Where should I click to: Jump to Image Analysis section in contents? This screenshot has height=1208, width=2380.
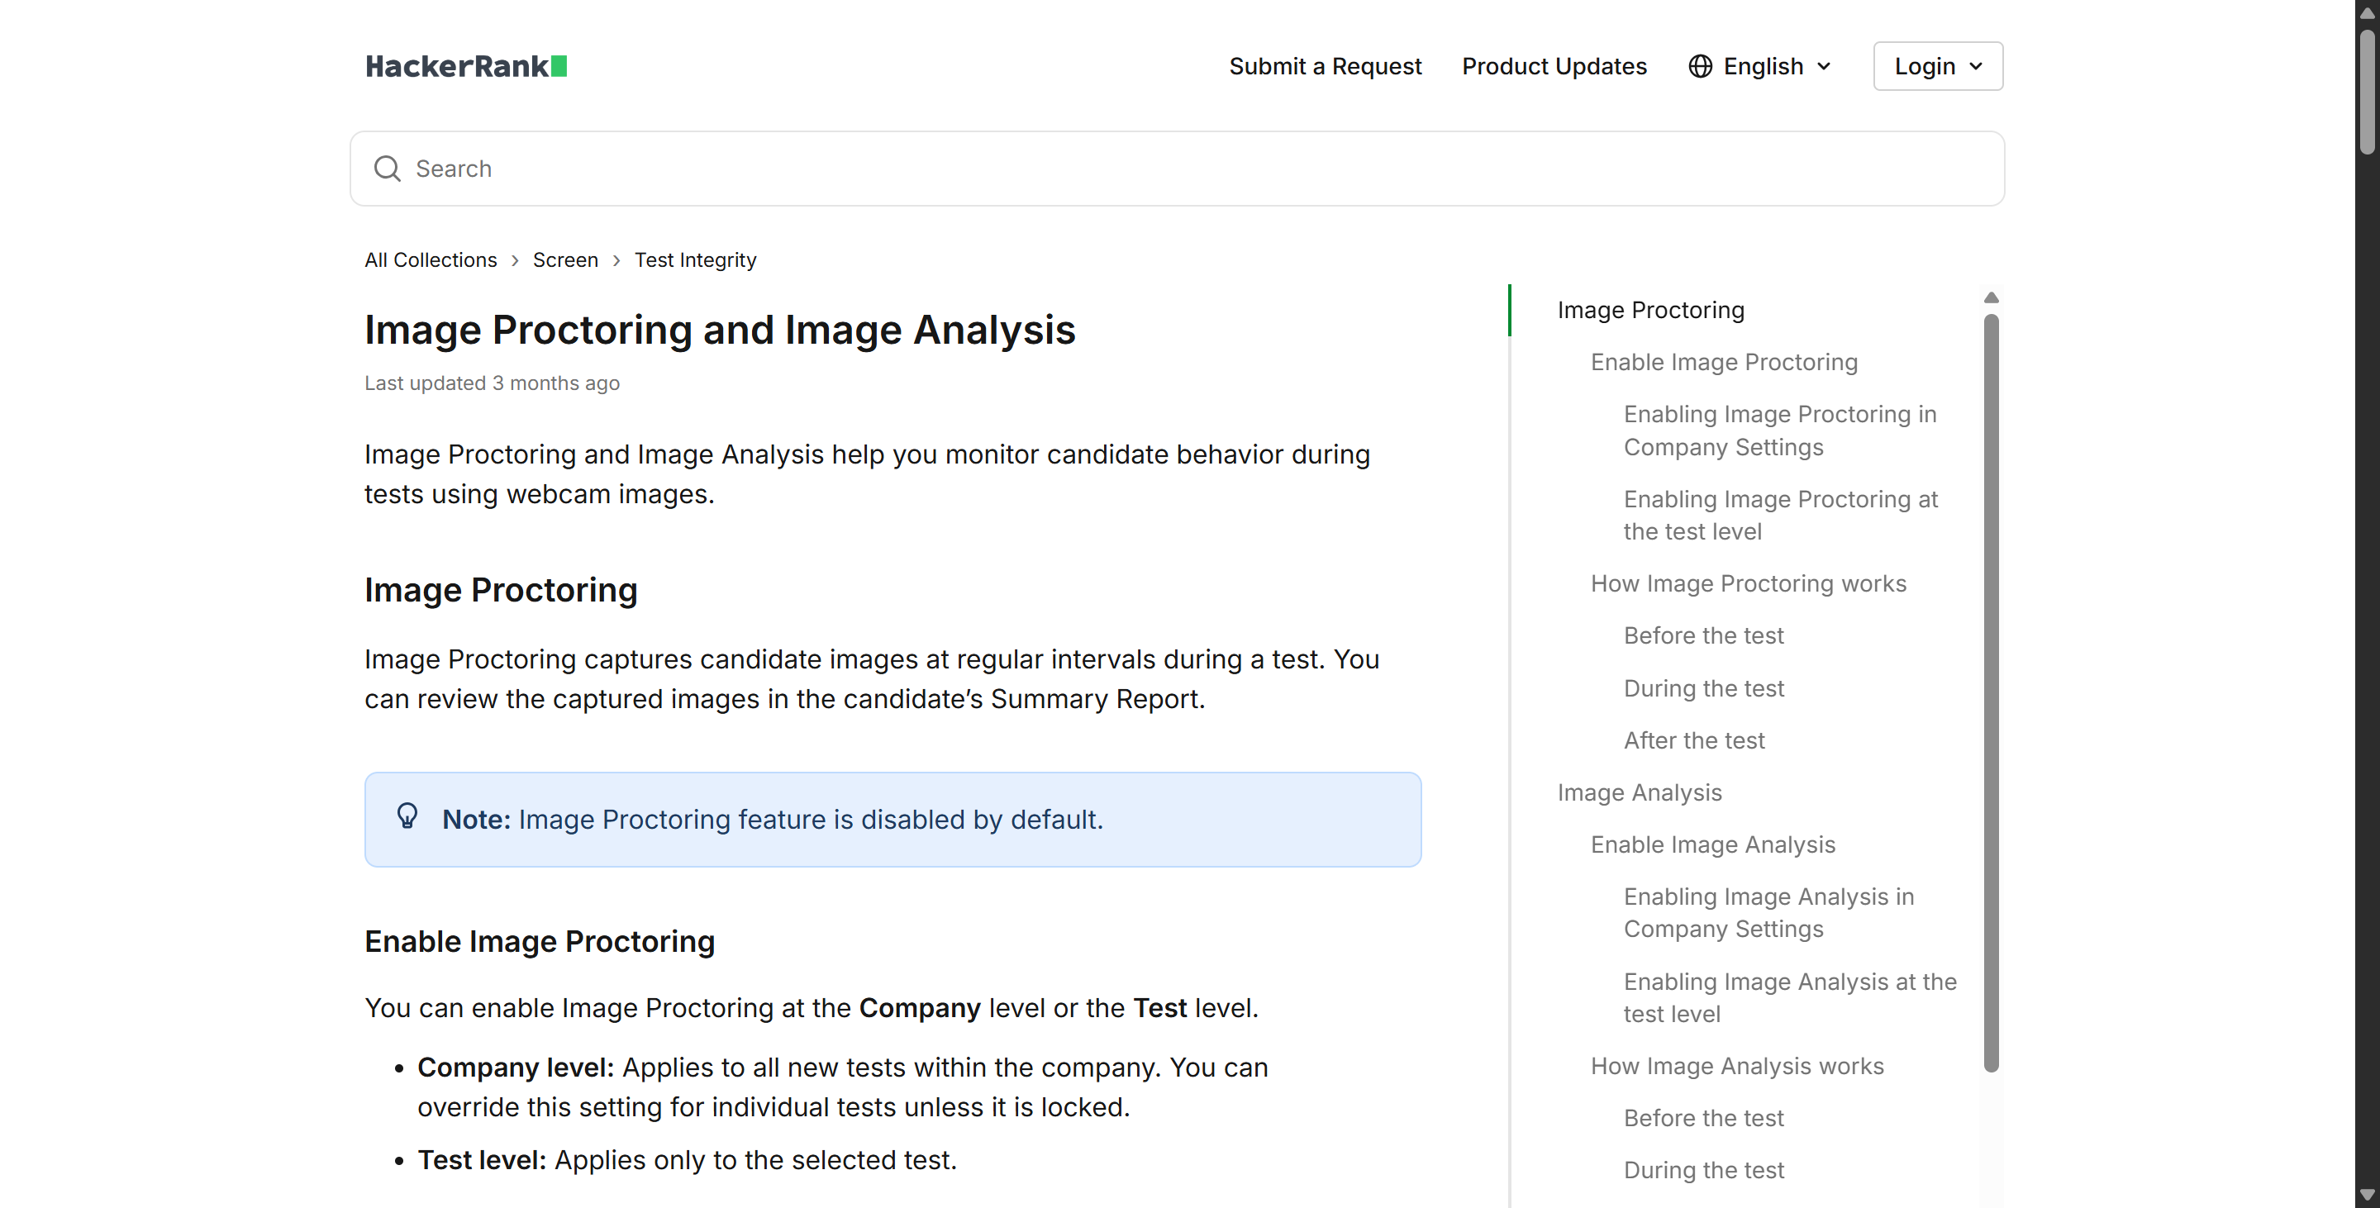click(1640, 792)
